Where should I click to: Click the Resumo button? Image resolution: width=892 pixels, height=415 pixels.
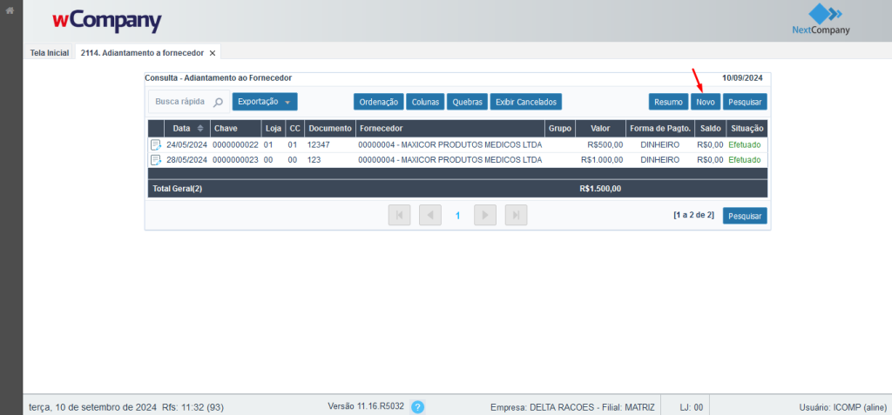(x=669, y=102)
